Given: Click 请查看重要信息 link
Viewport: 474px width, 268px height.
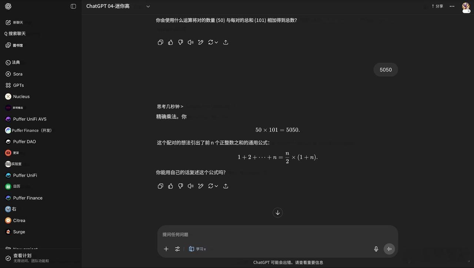Looking at the screenshot, I should tap(309, 262).
